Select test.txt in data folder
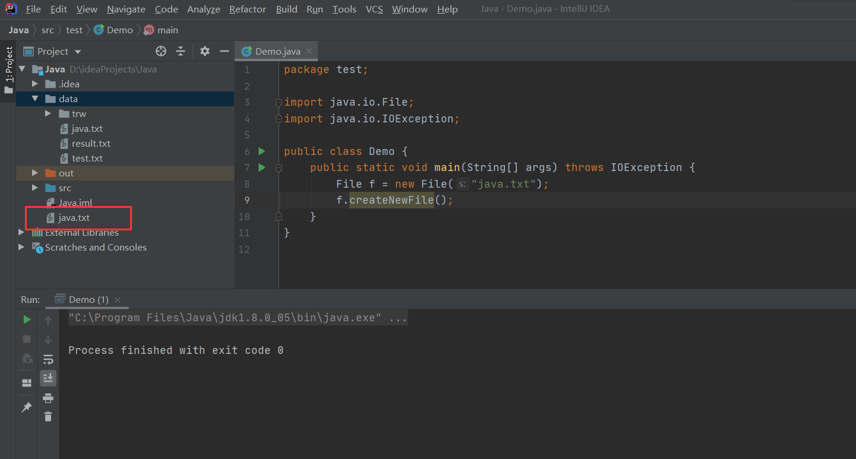This screenshot has width=856, height=459. 87,158
